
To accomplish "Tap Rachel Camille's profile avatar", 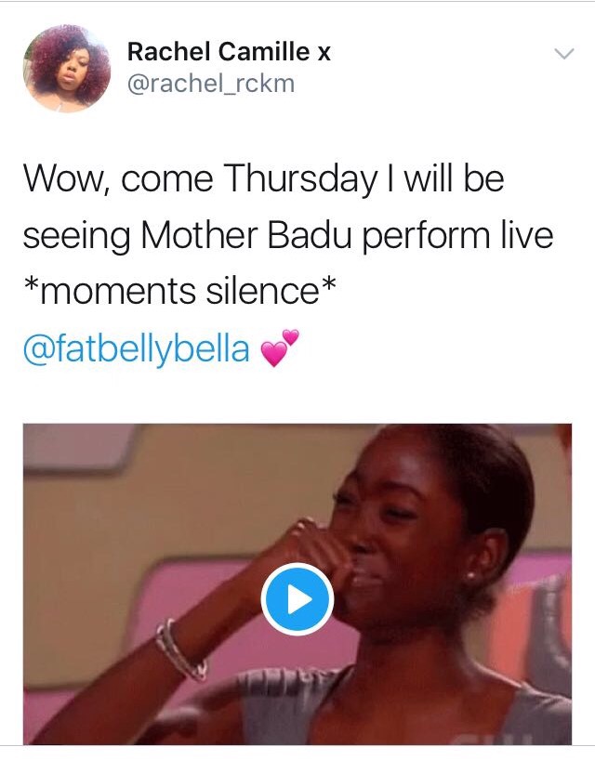I will click(x=67, y=70).
